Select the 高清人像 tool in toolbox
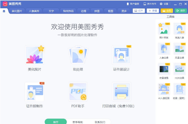Screen dimensions: 188x124 (x=179, y=29)
